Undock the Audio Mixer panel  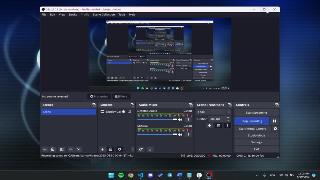pos(191,105)
